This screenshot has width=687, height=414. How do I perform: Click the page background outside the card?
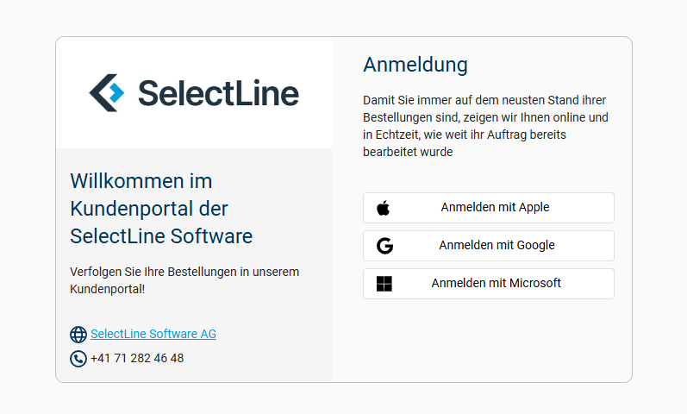(26, 207)
